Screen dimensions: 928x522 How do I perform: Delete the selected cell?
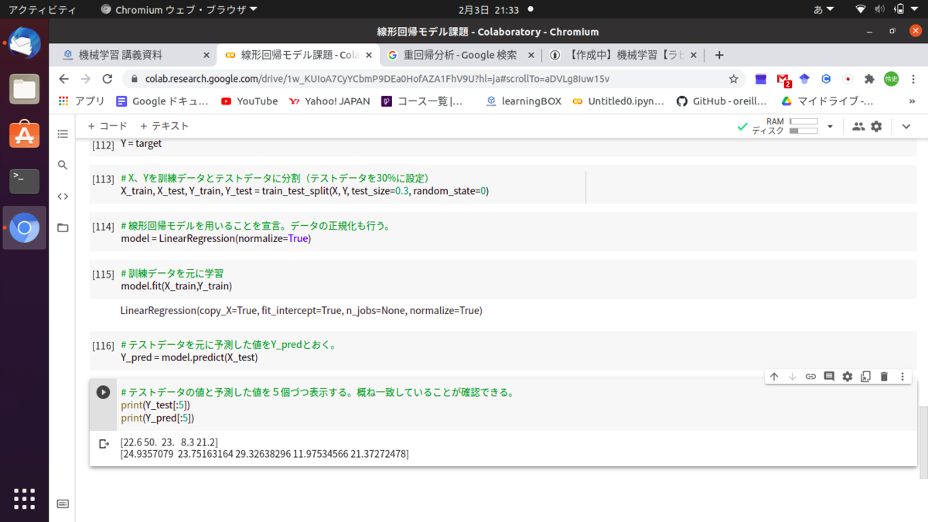click(x=884, y=377)
